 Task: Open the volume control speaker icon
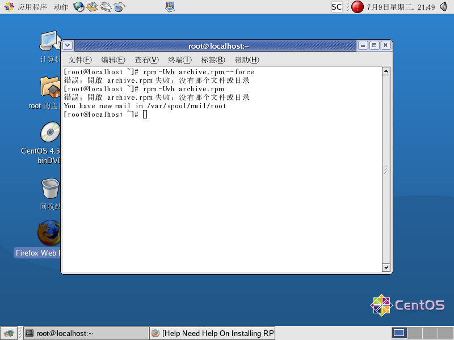coord(444,7)
